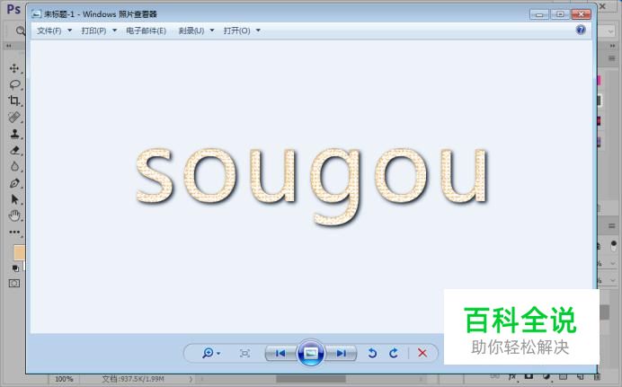Toggle Quick Mask mode icon

[14, 283]
